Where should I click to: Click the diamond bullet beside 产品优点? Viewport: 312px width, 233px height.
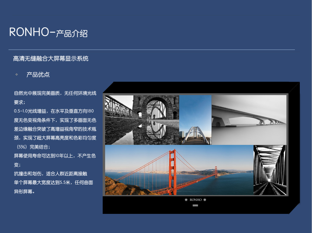pos(17,74)
